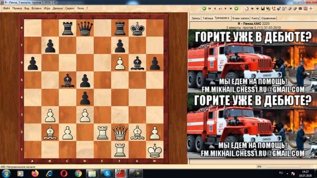Select the white king on h1
The image size is (317, 178).
click(155, 150)
